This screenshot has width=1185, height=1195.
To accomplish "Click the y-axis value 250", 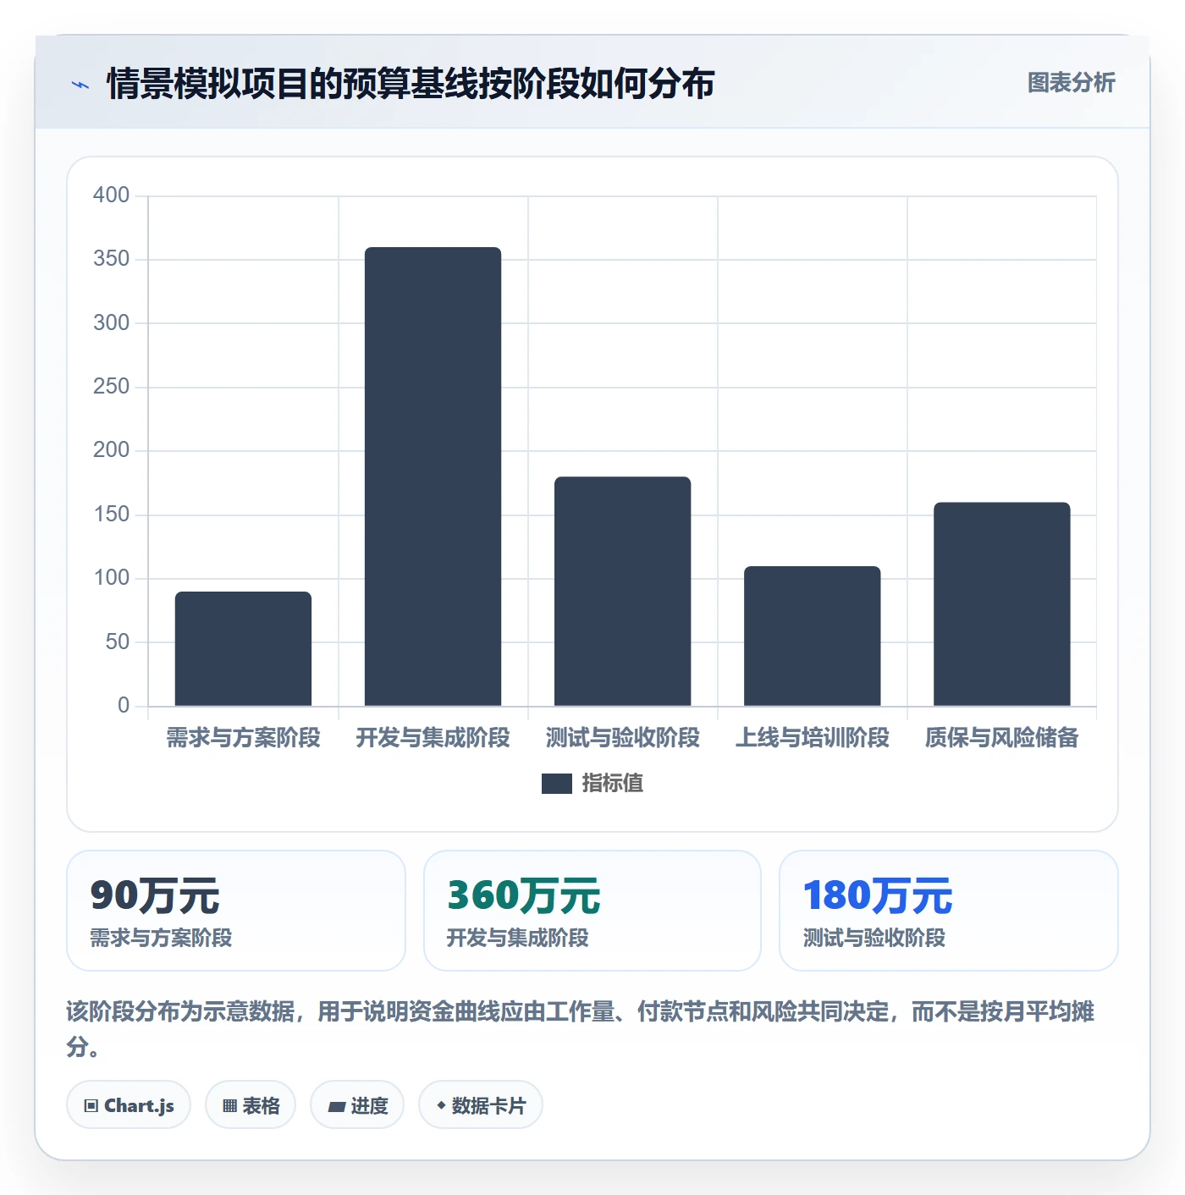I will pos(111,387).
